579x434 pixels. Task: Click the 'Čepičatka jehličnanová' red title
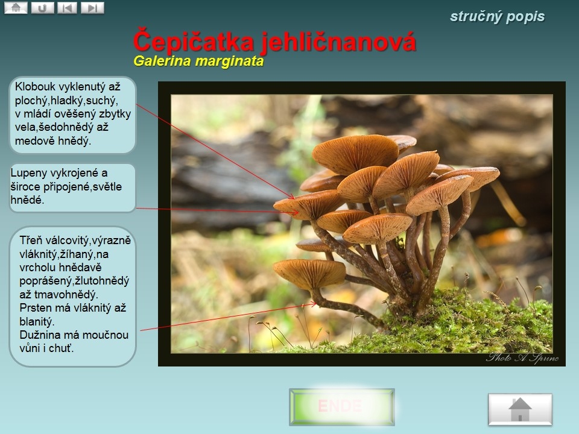click(274, 41)
